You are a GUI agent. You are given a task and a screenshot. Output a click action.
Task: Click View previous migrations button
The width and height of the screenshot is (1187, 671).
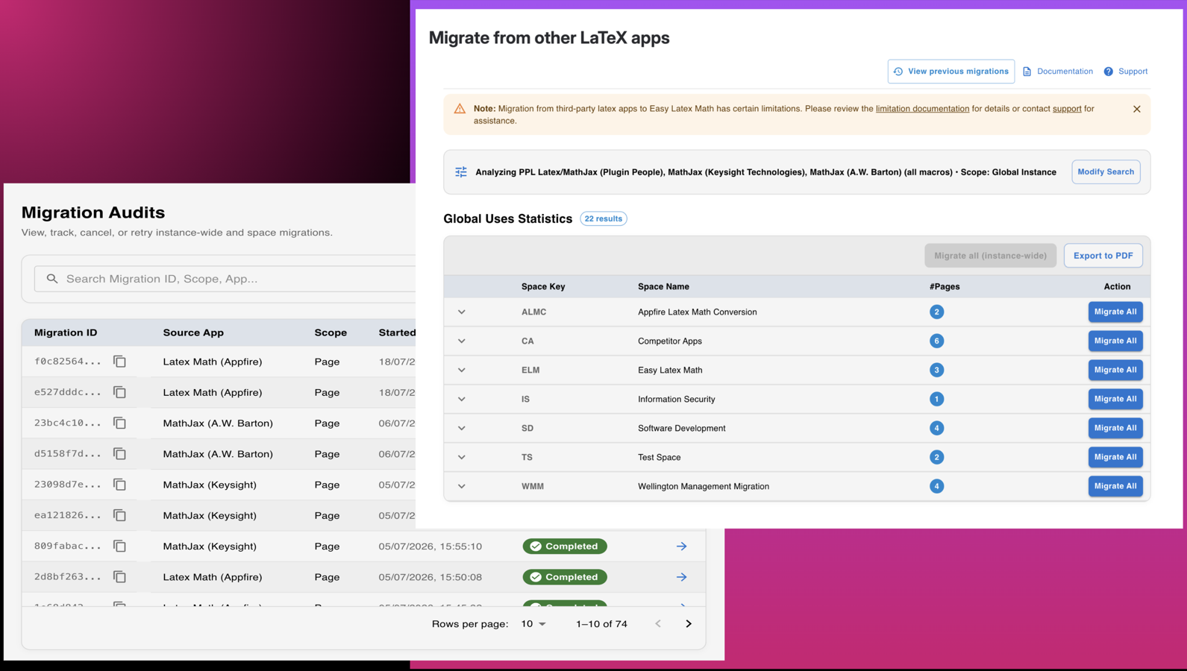tap(951, 72)
